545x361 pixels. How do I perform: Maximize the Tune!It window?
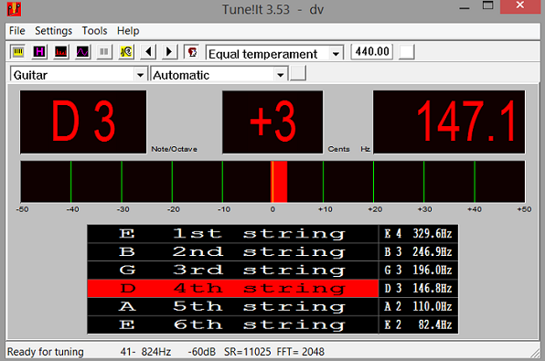pos(488,6)
